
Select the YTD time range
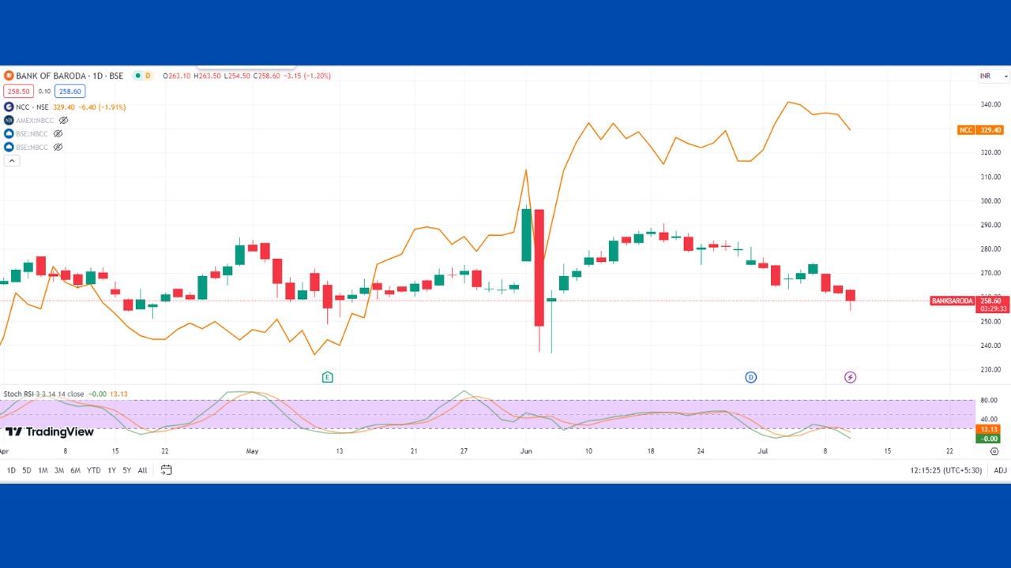[94, 470]
